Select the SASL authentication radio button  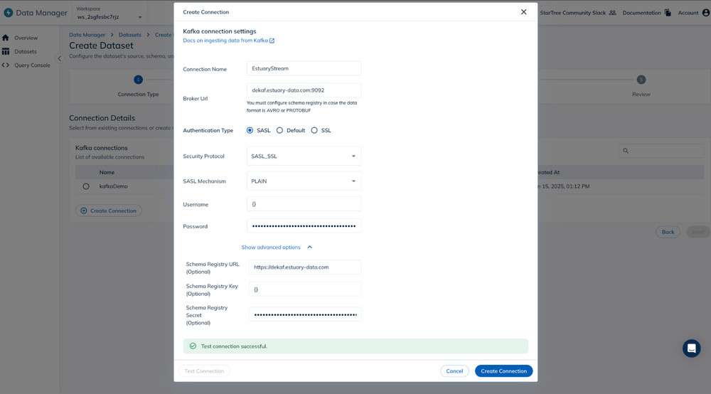pos(250,130)
